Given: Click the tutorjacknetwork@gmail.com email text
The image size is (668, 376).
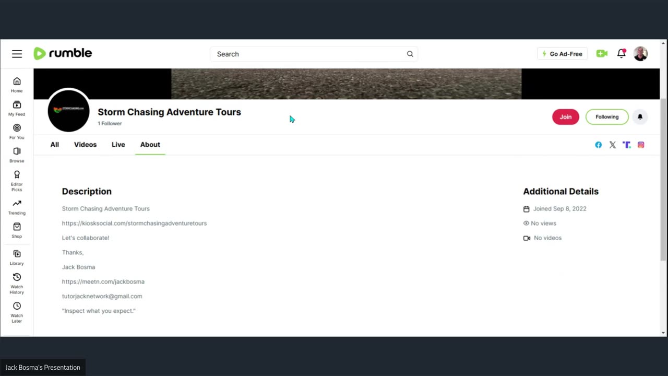Looking at the screenshot, I should 102,296.
